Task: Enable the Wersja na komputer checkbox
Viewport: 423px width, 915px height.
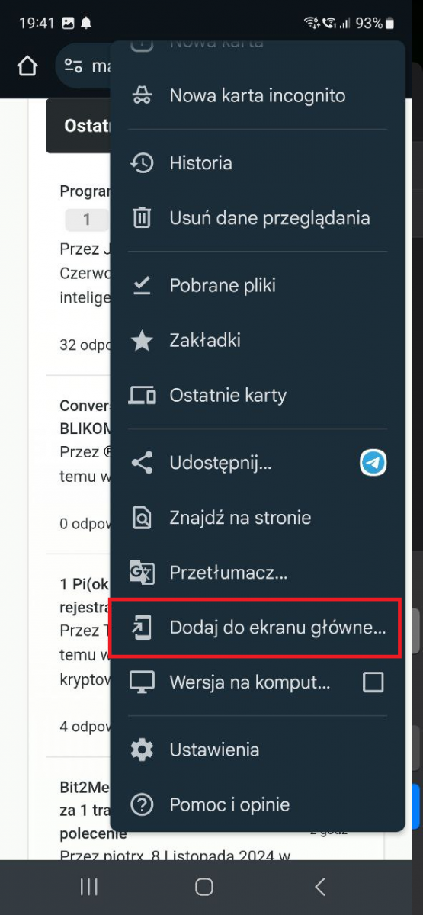Action: (373, 682)
